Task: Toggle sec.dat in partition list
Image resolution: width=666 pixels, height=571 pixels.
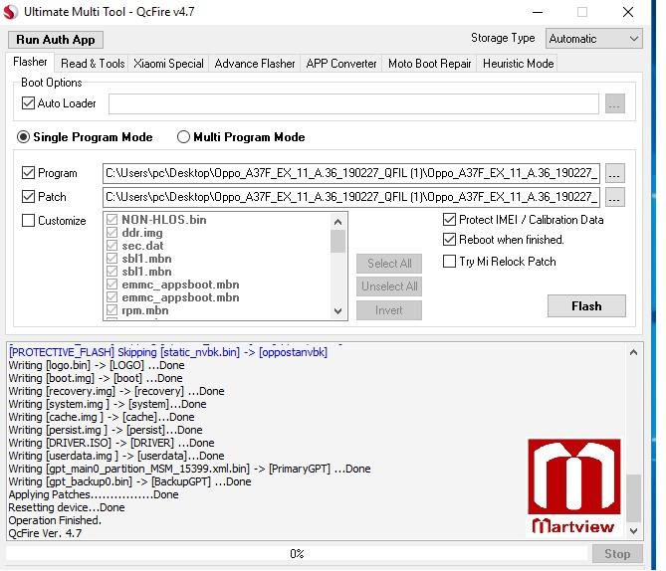Action: click(111, 246)
